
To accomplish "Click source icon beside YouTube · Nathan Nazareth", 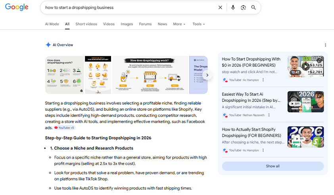I will pyautogui.click(x=225, y=115).
